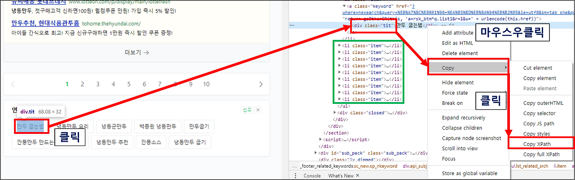Go to results page 5
The height and width of the screenshot is (180, 575).
129,84
